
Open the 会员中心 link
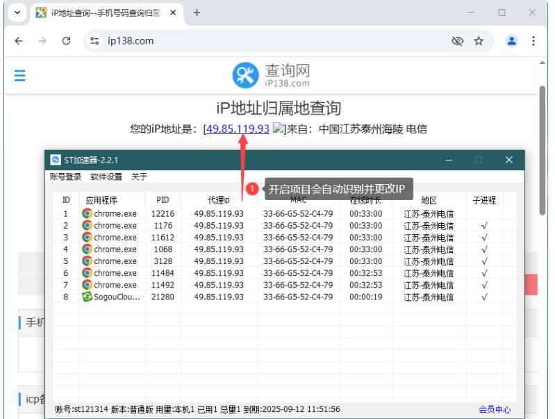click(495, 409)
